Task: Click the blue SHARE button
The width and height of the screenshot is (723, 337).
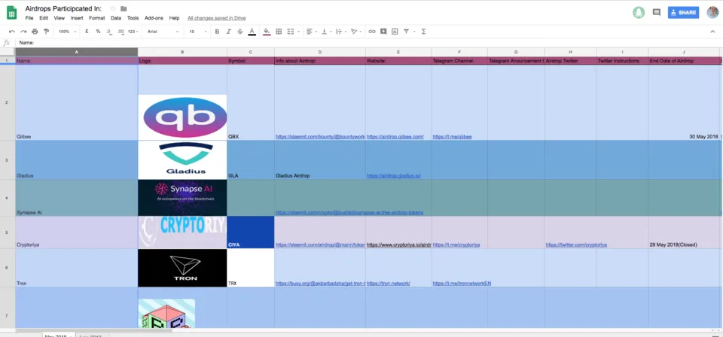Action: (x=683, y=13)
